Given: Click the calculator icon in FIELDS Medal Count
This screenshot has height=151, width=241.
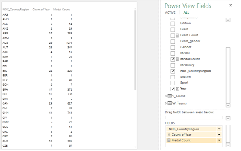Looking at the screenshot, I should (x=169, y=140).
